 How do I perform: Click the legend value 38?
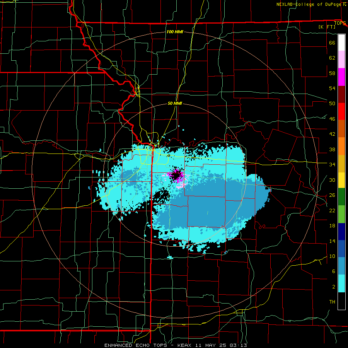pyautogui.click(x=332, y=150)
